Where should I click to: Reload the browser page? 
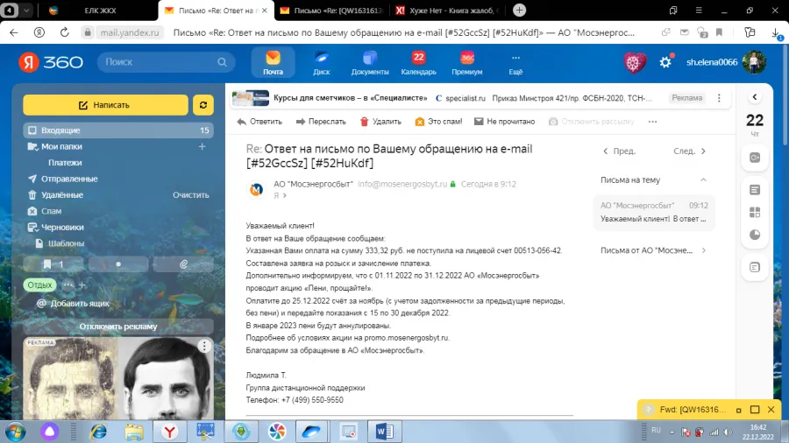pyautogui.click(x=64, y=32)
